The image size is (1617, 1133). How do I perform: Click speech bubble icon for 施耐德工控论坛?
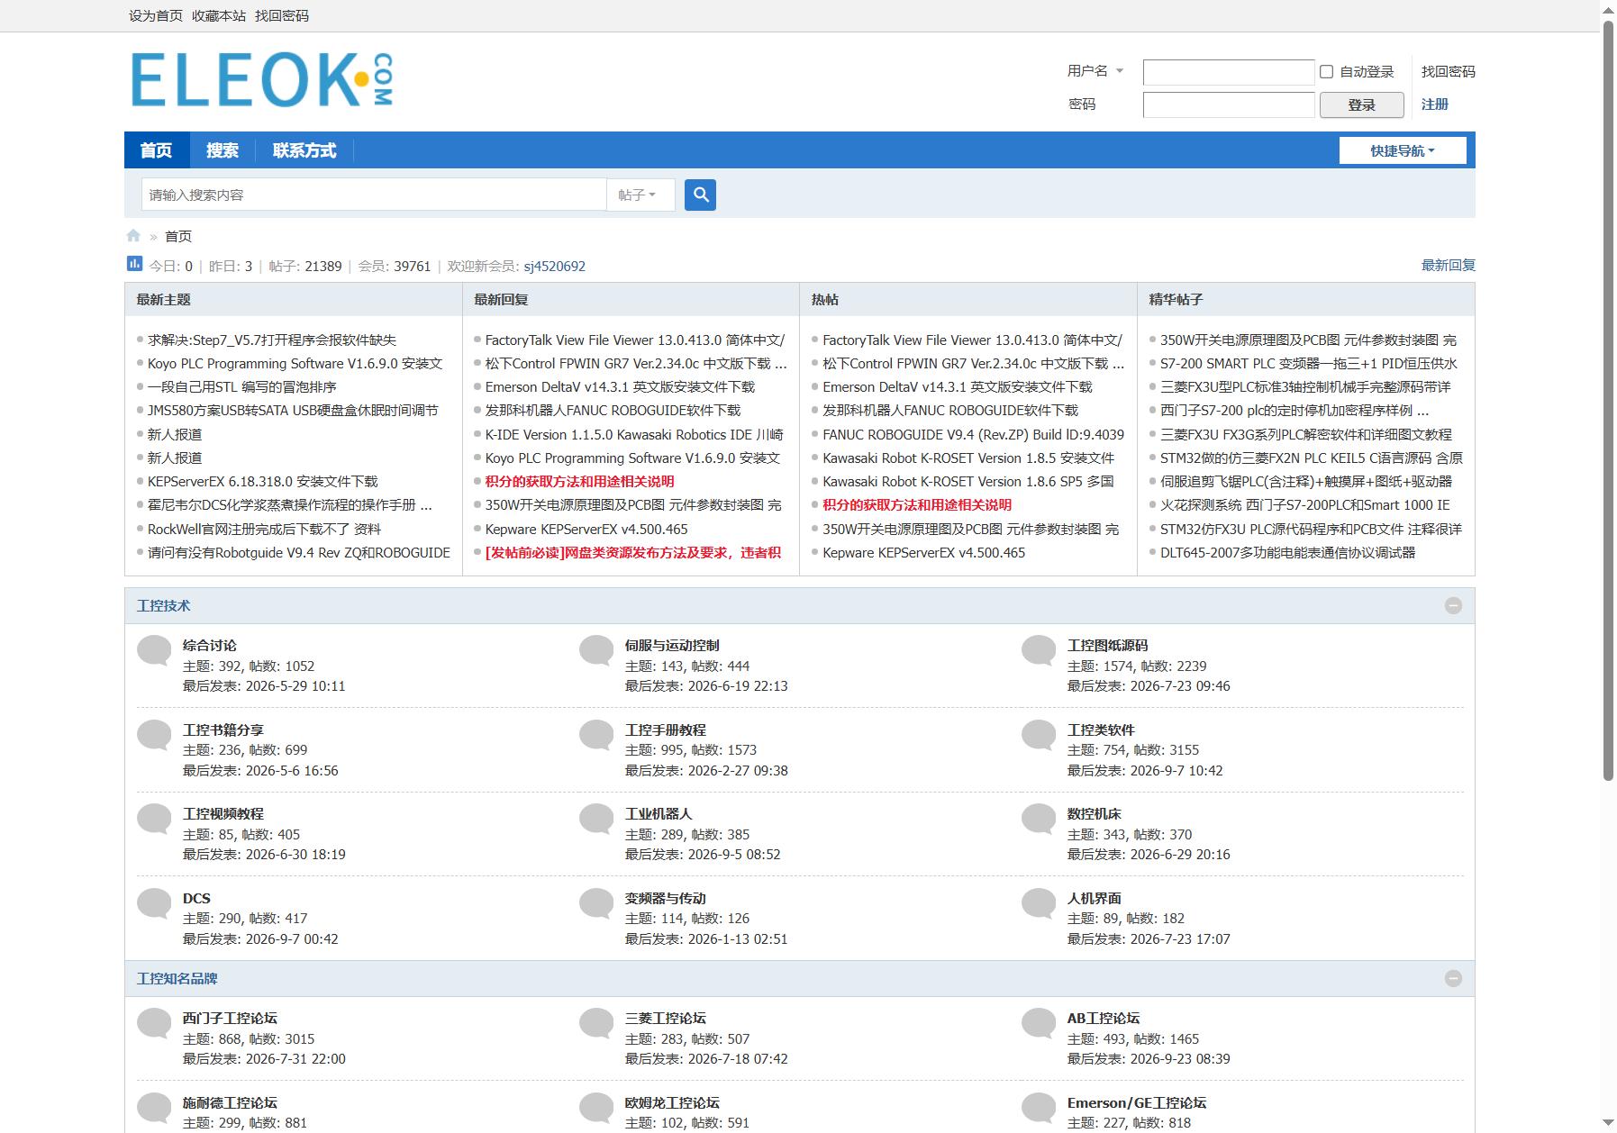(x=154, y=1108)
